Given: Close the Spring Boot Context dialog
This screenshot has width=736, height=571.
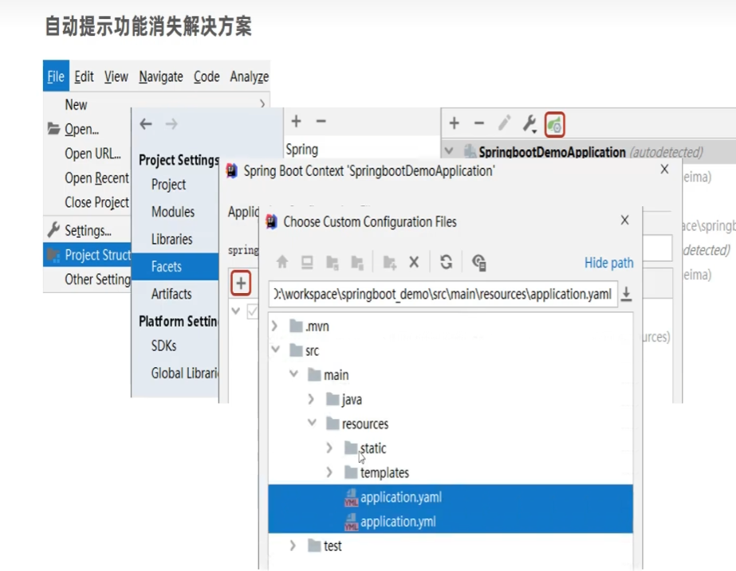Looking at the screenshot, I should point(664,170).
